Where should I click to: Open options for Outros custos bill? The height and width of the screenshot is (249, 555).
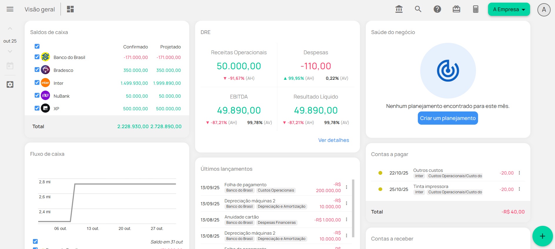(519, 173)
